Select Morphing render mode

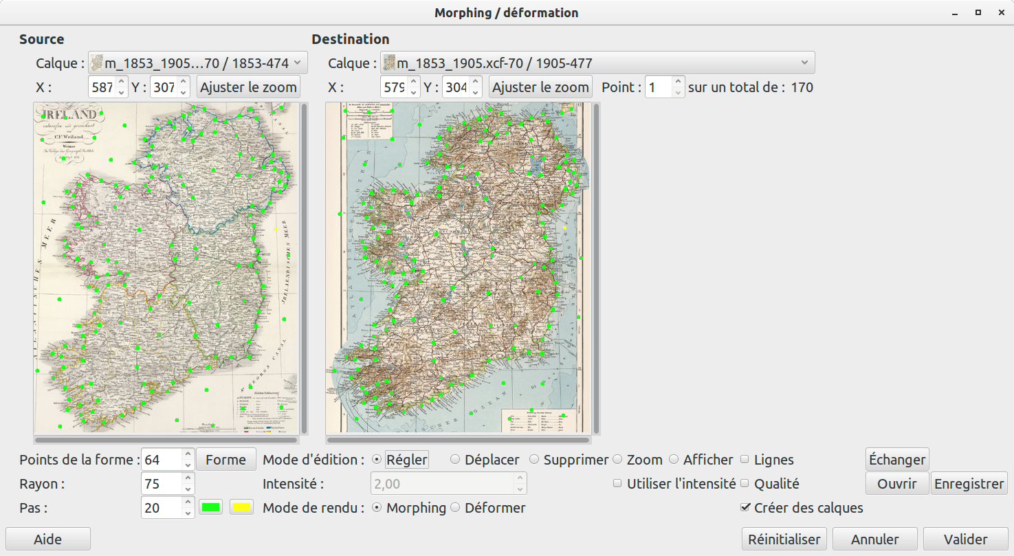409,508
